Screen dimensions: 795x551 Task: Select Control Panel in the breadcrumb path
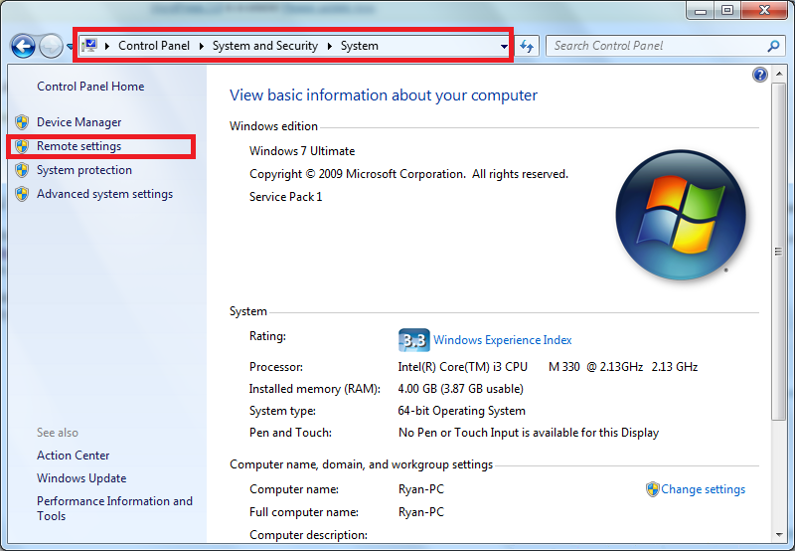153,46
